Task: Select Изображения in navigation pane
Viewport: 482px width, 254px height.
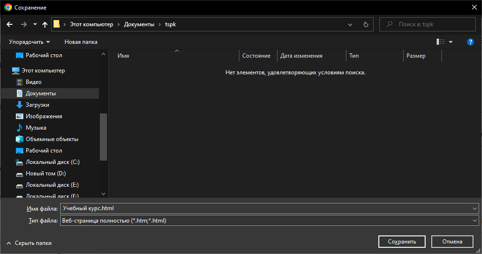Action: 43,116
